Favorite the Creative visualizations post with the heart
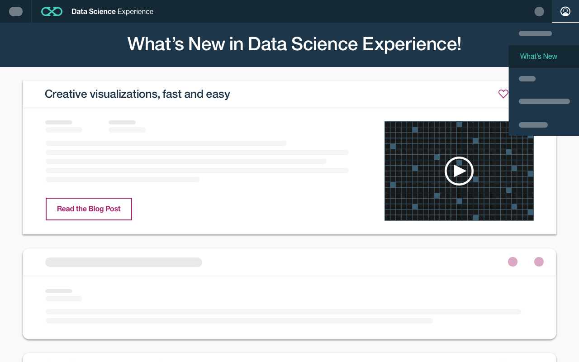Viewport: 579px width, 362px height. pos(503,94)
